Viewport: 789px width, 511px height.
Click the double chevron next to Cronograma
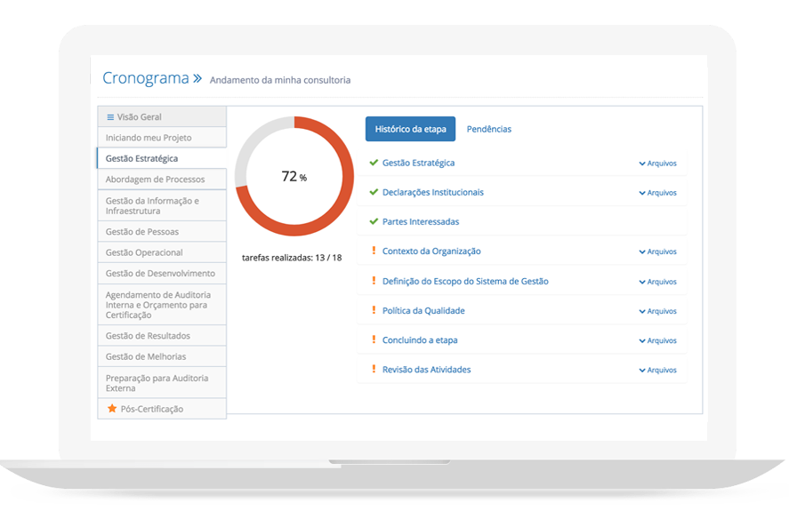(x=197, y=78)
